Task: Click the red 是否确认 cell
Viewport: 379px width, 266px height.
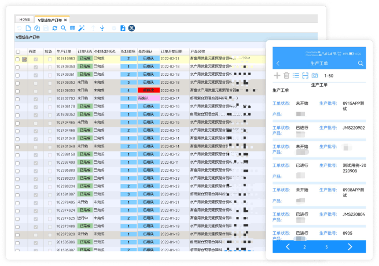Action: [147, 90]
